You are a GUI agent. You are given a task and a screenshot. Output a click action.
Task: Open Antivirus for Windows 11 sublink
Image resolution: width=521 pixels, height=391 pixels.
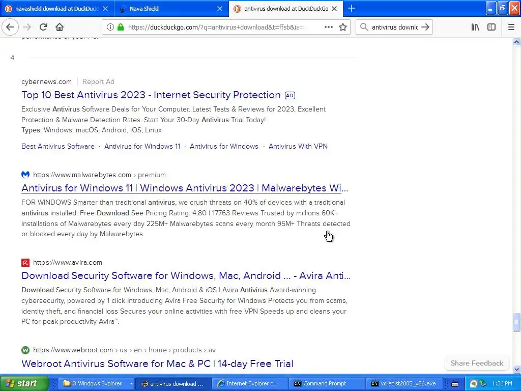pyautogui.click(x=142, y=146)
